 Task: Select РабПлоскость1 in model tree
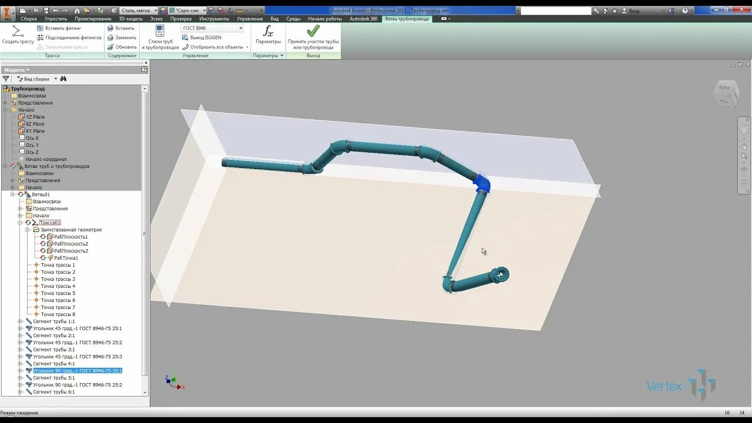click(70, 237)
